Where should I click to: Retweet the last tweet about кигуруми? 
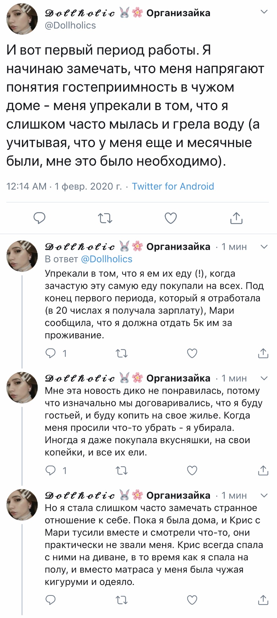[121, 600]
